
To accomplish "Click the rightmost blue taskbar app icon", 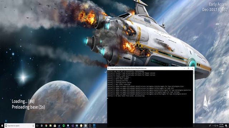I will click(94, 126).
